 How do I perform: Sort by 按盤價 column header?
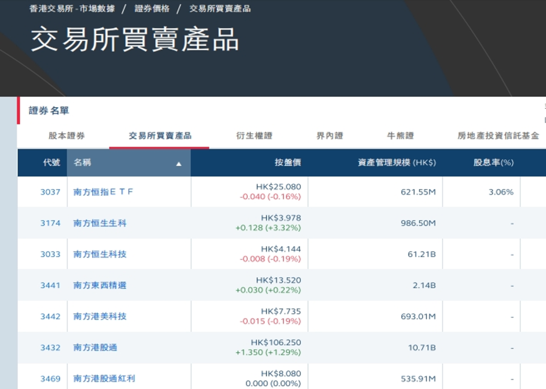point(288,162)
